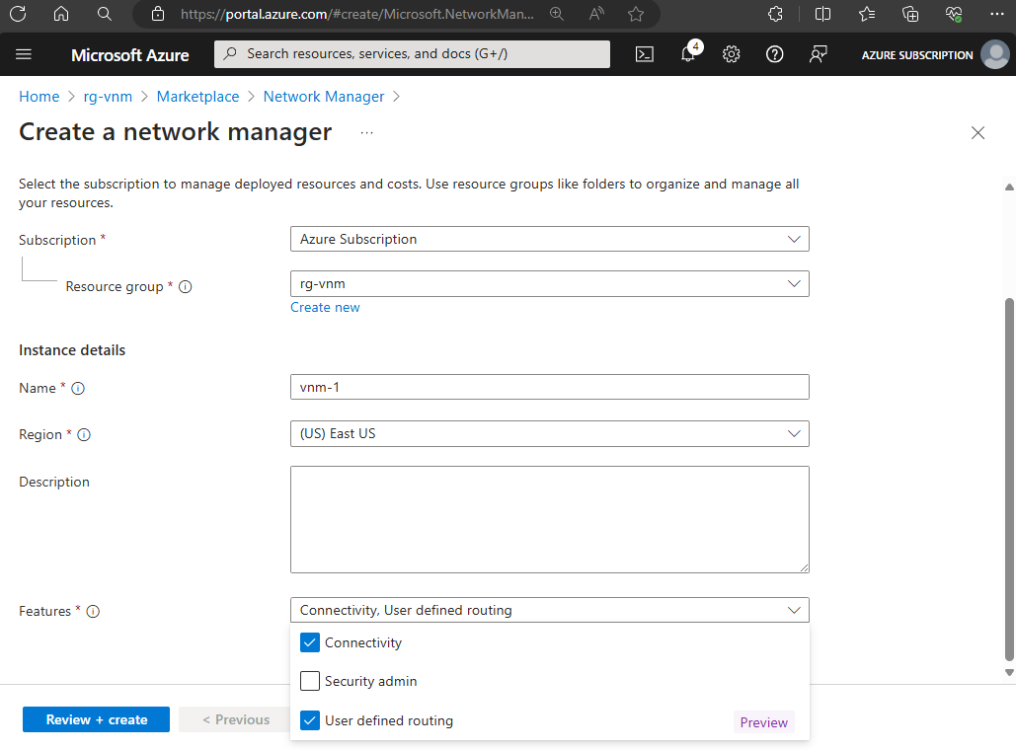This screenshot has height=750, width=1016.
Task: Go to Home breadcrumb
Action: (x=39, y=96)
